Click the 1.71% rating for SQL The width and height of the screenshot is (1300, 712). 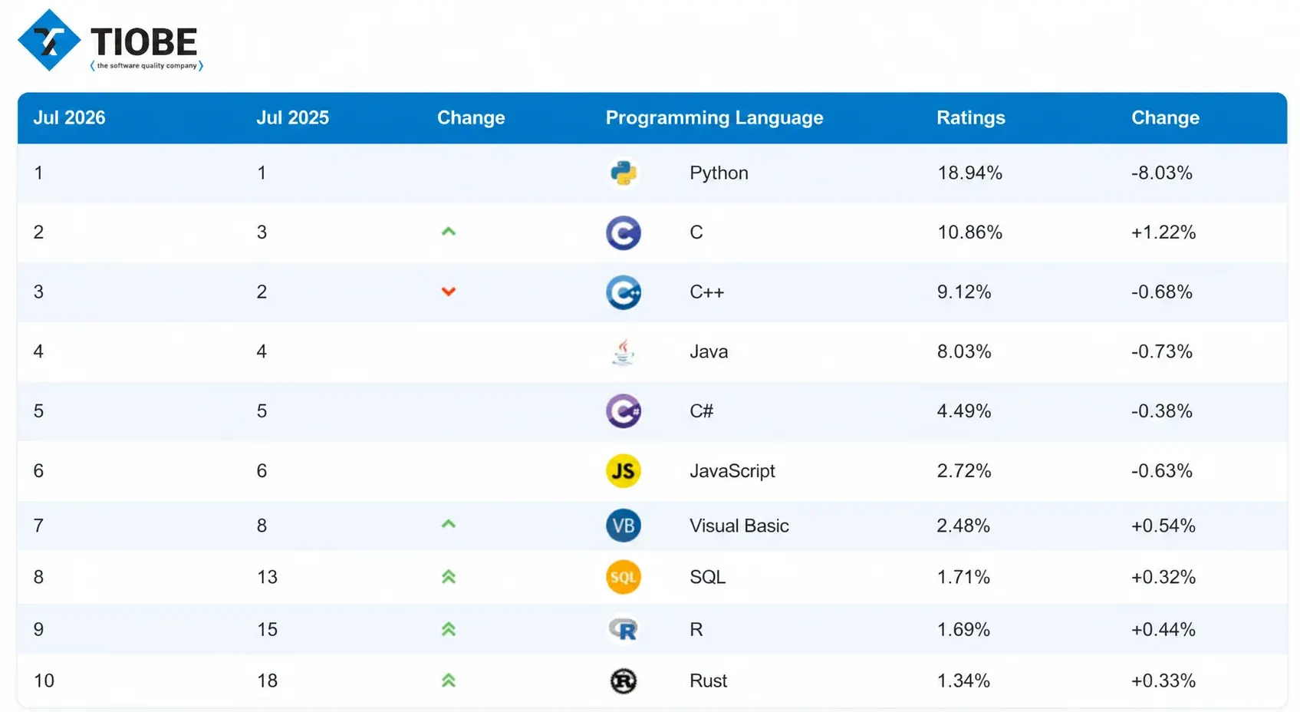coord(963,577)
